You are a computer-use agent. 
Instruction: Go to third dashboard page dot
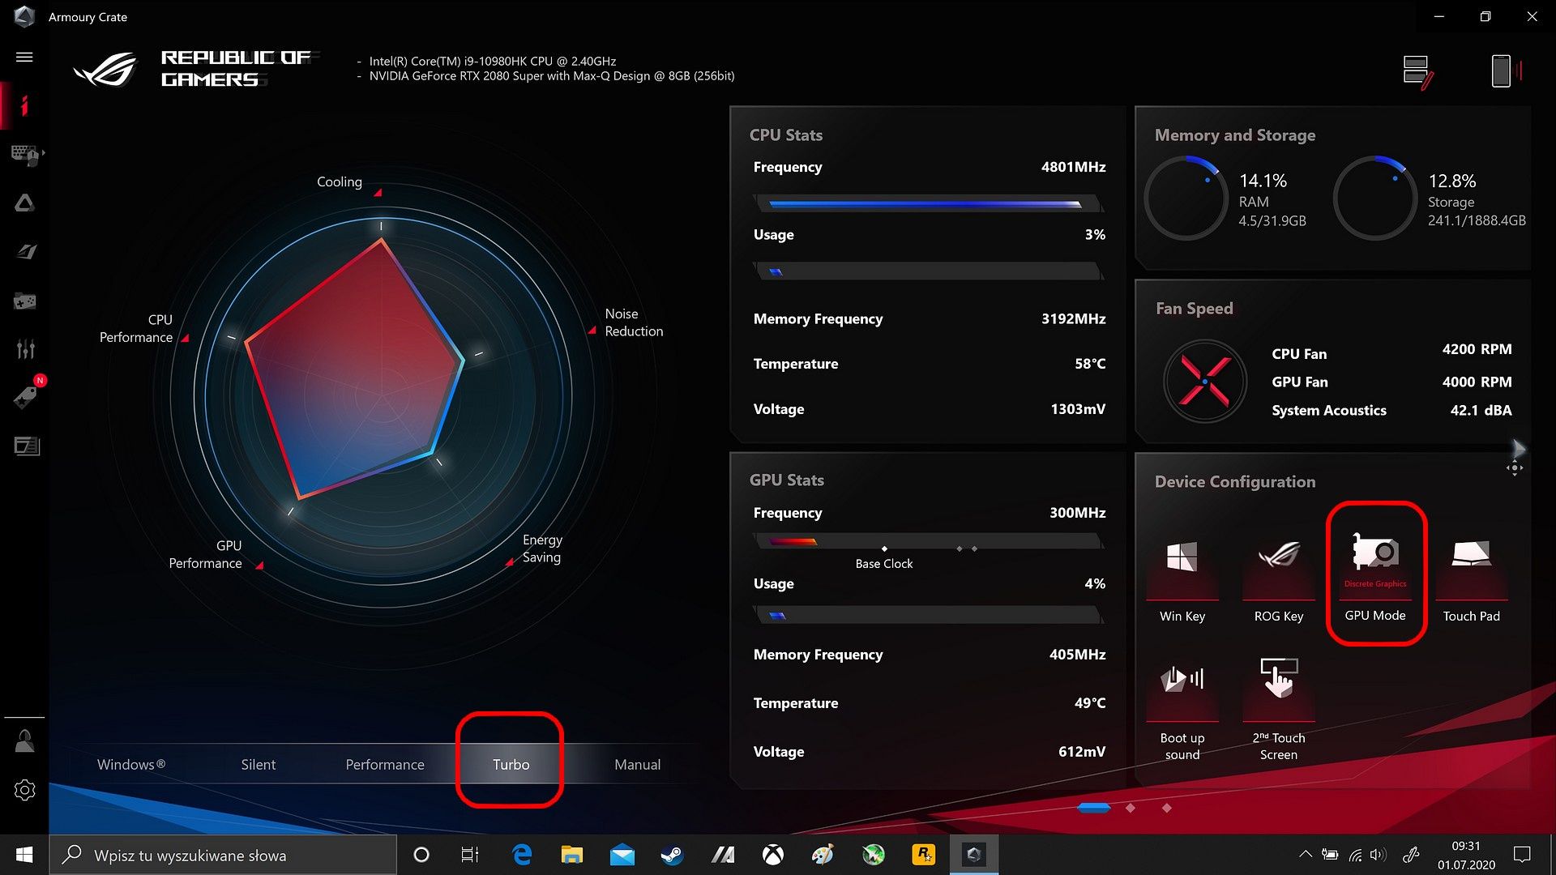(1167, 808)
